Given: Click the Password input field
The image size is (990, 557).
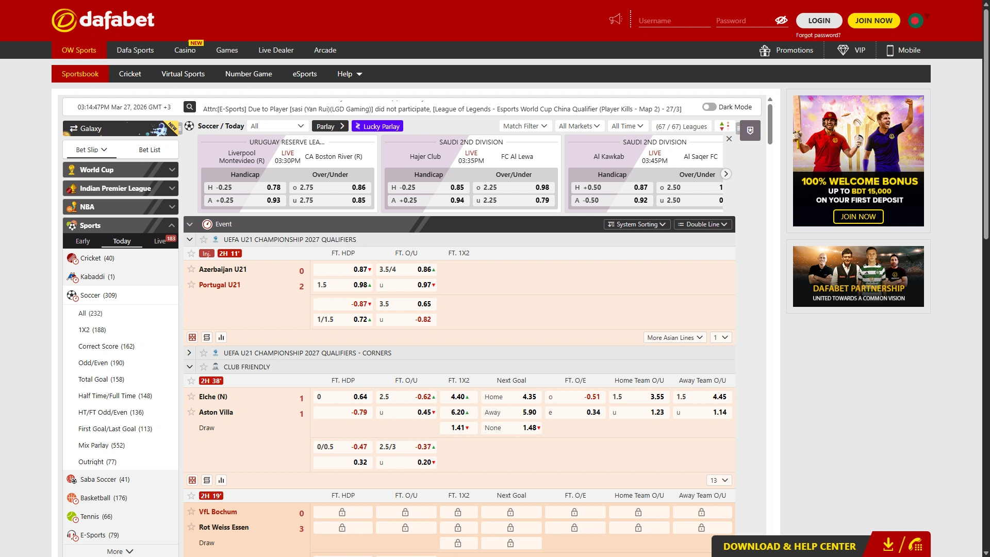Looking at the screenshot, I should [745, 21].
